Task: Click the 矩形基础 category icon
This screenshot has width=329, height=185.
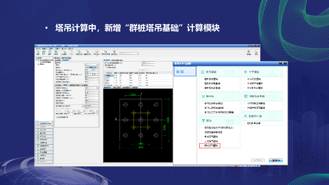Action: pos(203,72)
